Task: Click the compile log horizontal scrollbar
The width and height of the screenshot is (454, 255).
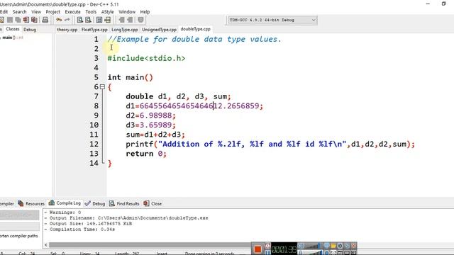Action: click(150, 245)
